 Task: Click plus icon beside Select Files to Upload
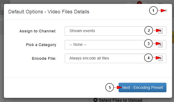pos(96,100)
